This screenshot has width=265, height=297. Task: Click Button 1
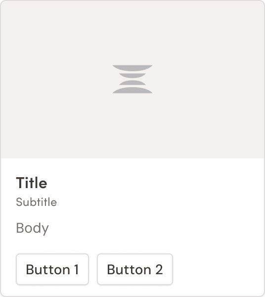click(52, 269)
